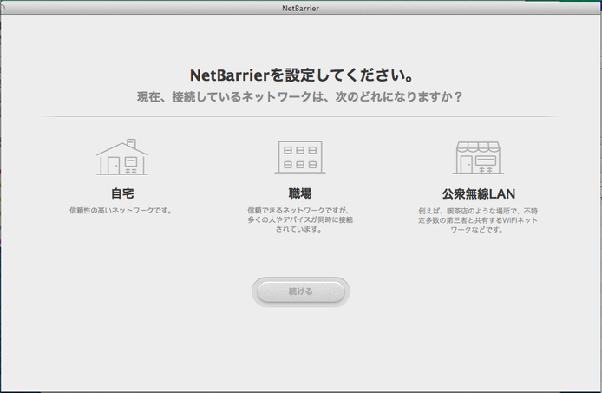This screenshot has height=393, width=602.
Task: Click the 続ける continue button
Action: [x=301, y=291]
